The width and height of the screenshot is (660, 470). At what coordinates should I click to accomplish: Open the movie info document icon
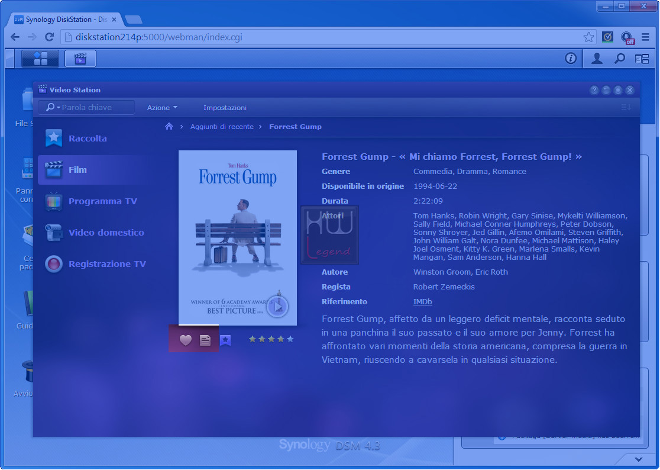pyautogui.click(x=205, y=340)
